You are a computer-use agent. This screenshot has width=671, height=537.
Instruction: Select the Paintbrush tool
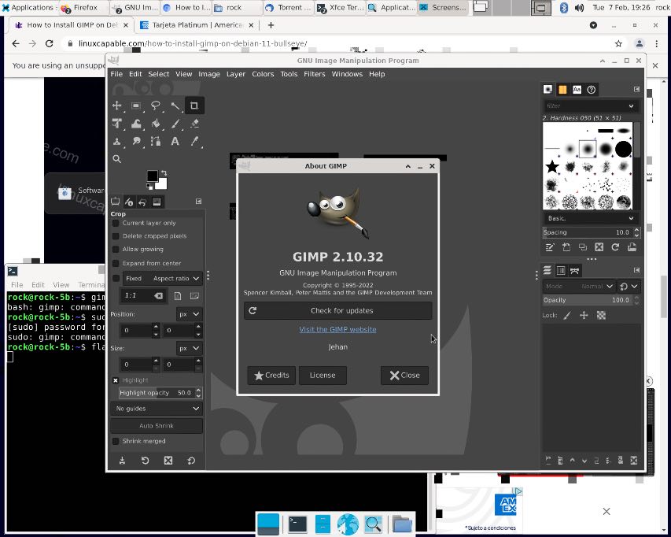tap(175, 124)
